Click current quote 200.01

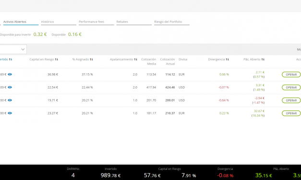point(170,101)
